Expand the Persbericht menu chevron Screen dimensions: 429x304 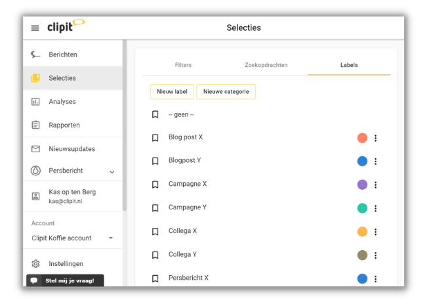(112, 172)
